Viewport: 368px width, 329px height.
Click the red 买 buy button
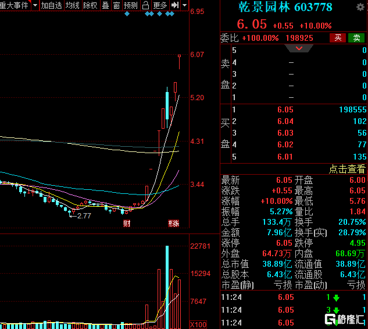tap(338, 38)
